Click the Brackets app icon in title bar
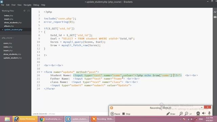 (x=1, y=2)
